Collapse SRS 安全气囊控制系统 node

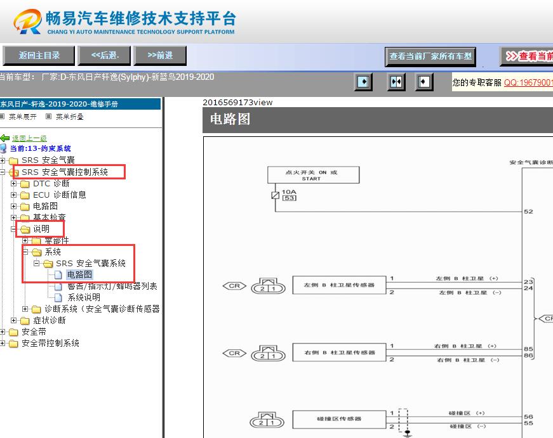(x=3, y=172)
